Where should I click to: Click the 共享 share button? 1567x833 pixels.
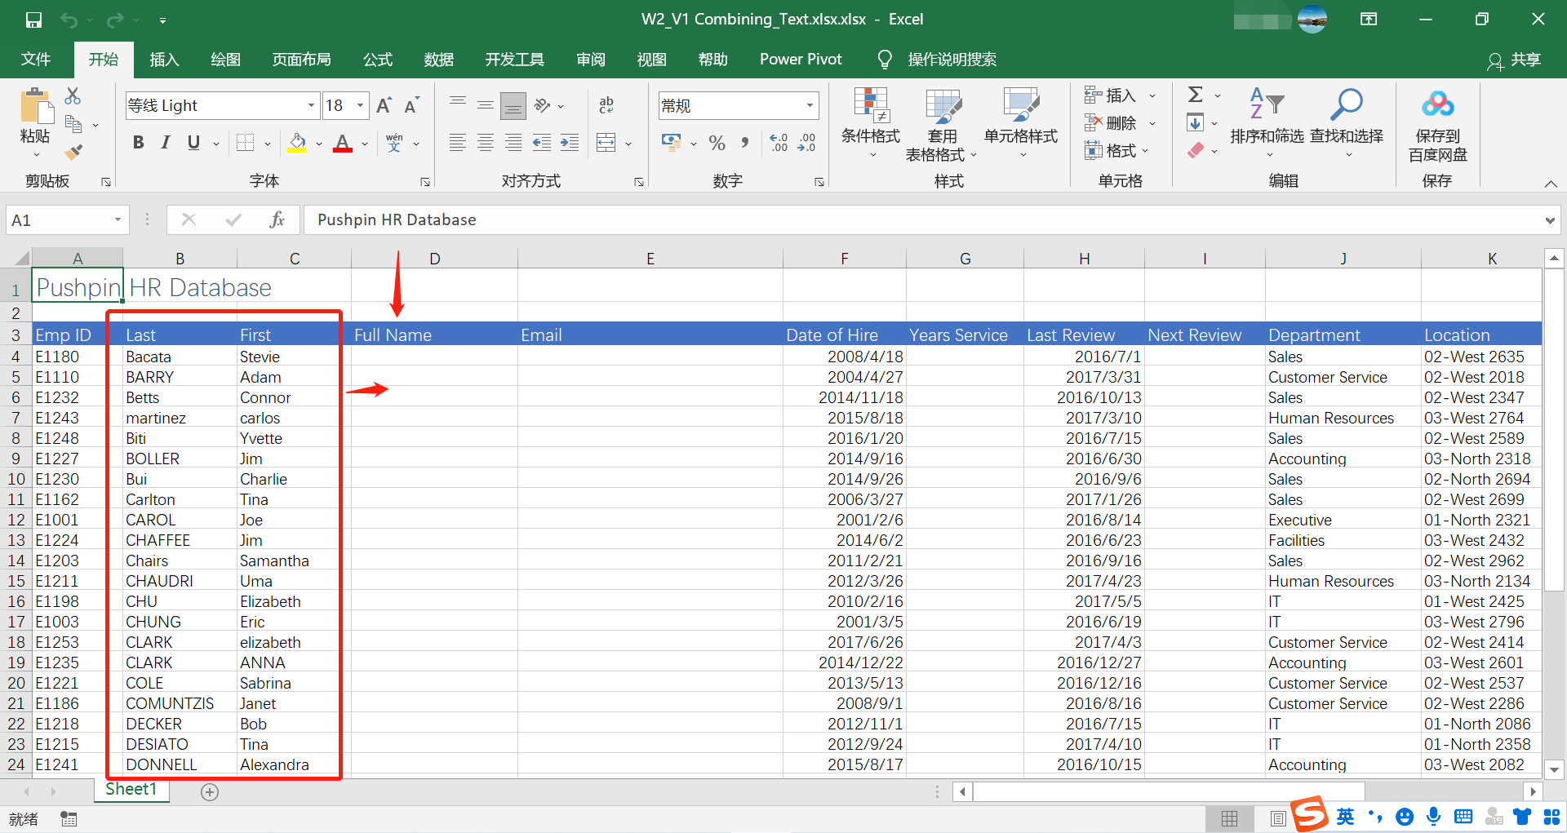[x=1524, y=60]
